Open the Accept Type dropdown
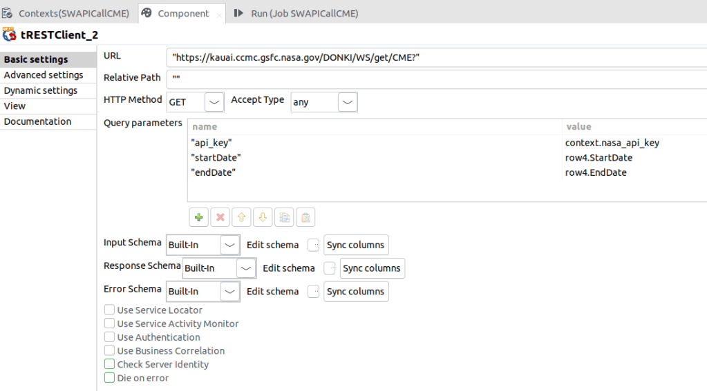Image resolution: width=707 pixels, height=391 pixels. (348, 102)
